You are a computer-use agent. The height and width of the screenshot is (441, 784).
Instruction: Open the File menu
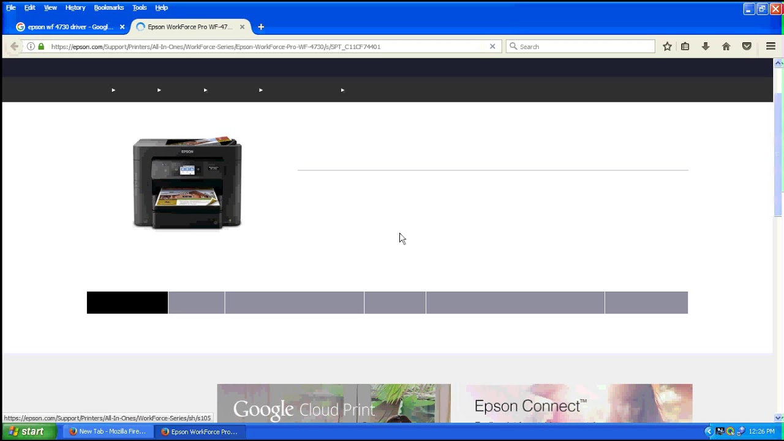coord(11,7)
